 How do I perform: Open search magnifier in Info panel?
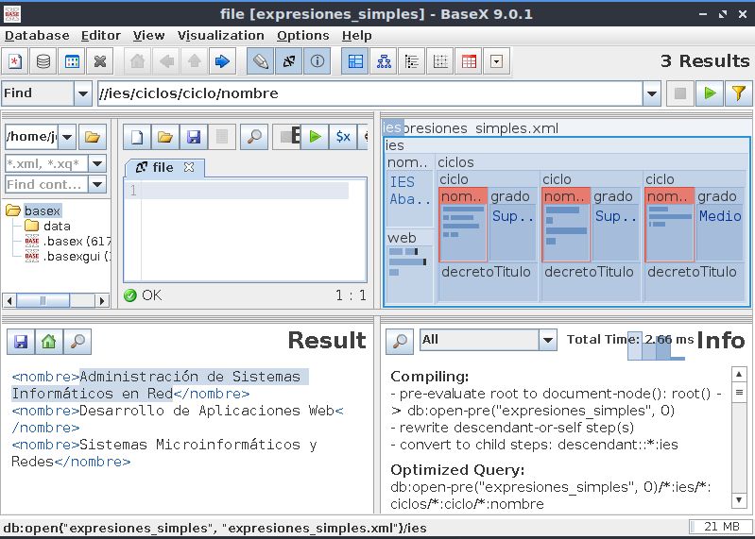click(x=400, y=341)
